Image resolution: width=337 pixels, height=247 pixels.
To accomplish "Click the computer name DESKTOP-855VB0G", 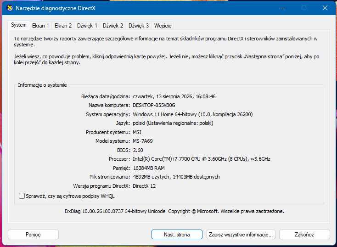I will tap(154, 105).
